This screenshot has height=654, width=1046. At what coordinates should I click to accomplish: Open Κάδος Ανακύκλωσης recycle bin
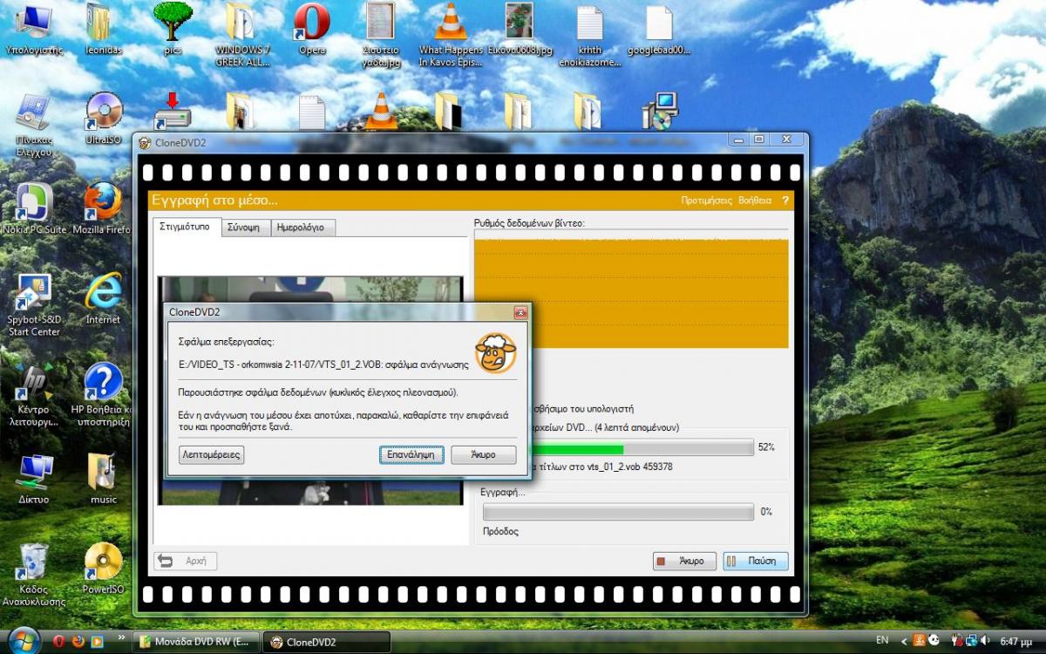[34, 576]
